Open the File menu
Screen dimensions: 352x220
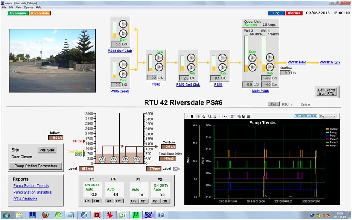tap(4, 7)
